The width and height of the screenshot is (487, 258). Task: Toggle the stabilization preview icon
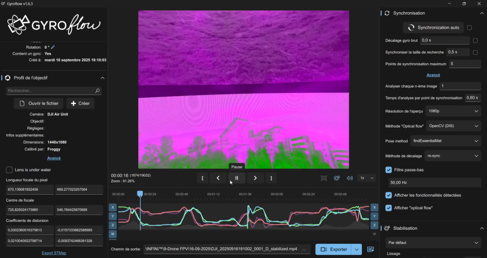pyautogui.click(x=337, y=178)
